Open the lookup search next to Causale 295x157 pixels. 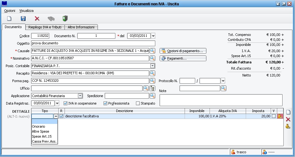152,51
